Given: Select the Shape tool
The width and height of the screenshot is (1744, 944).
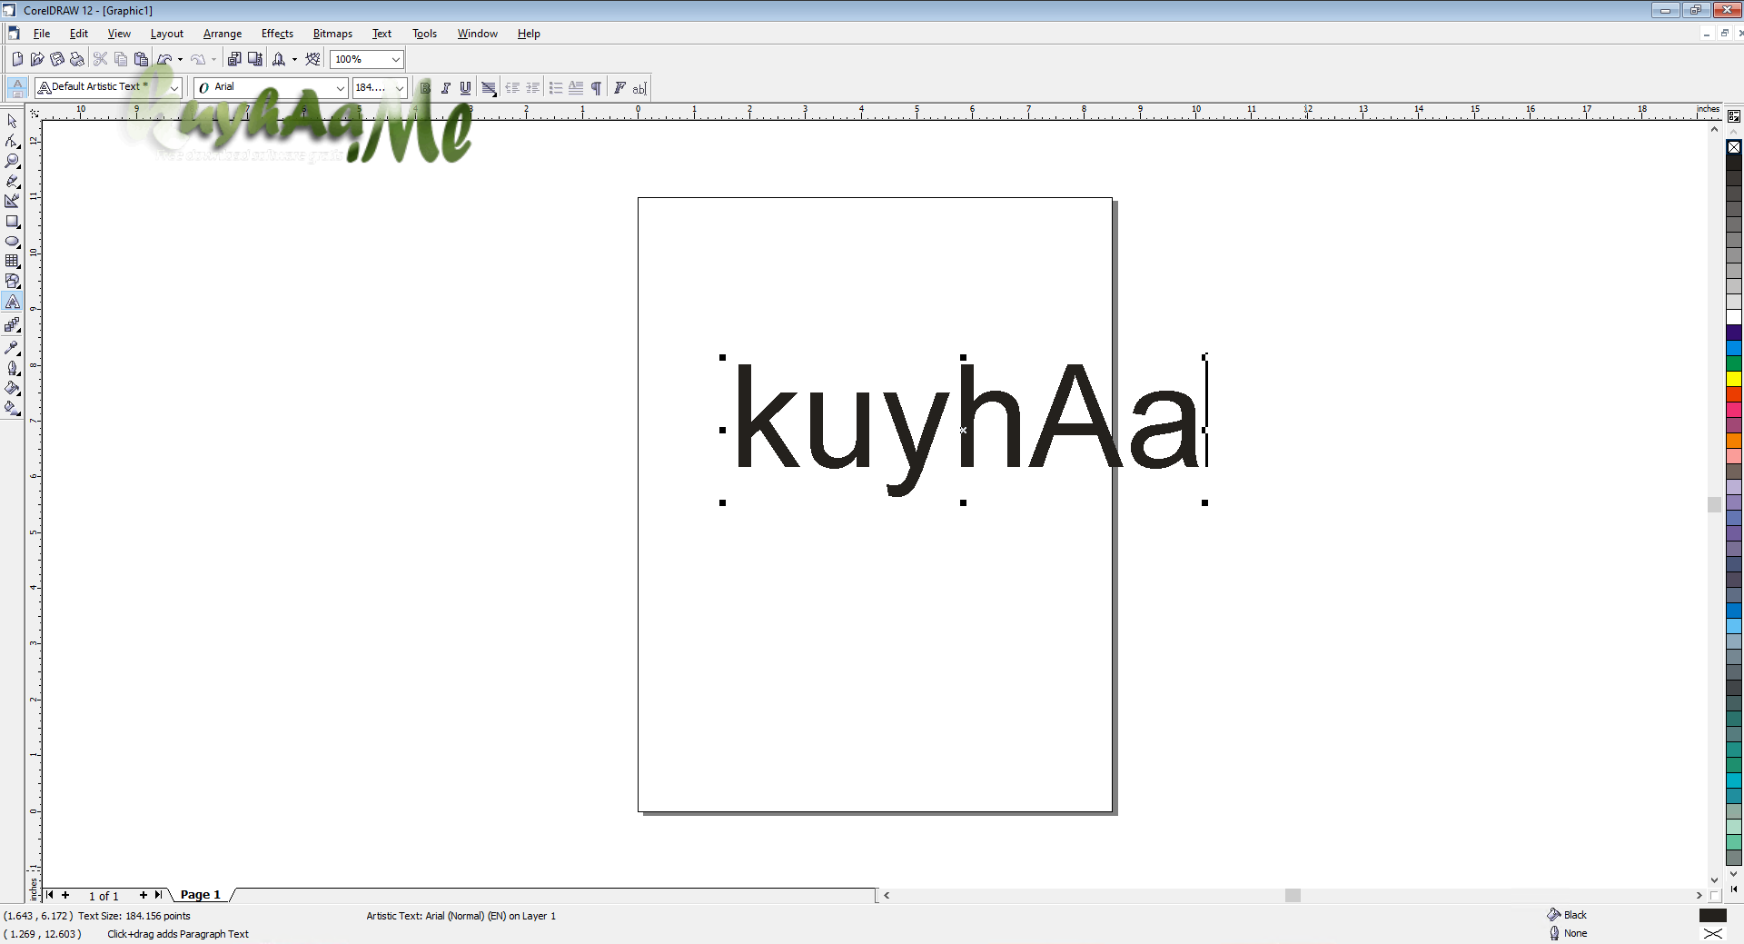Looking at the screenshot, I should [x=12, y=141].
